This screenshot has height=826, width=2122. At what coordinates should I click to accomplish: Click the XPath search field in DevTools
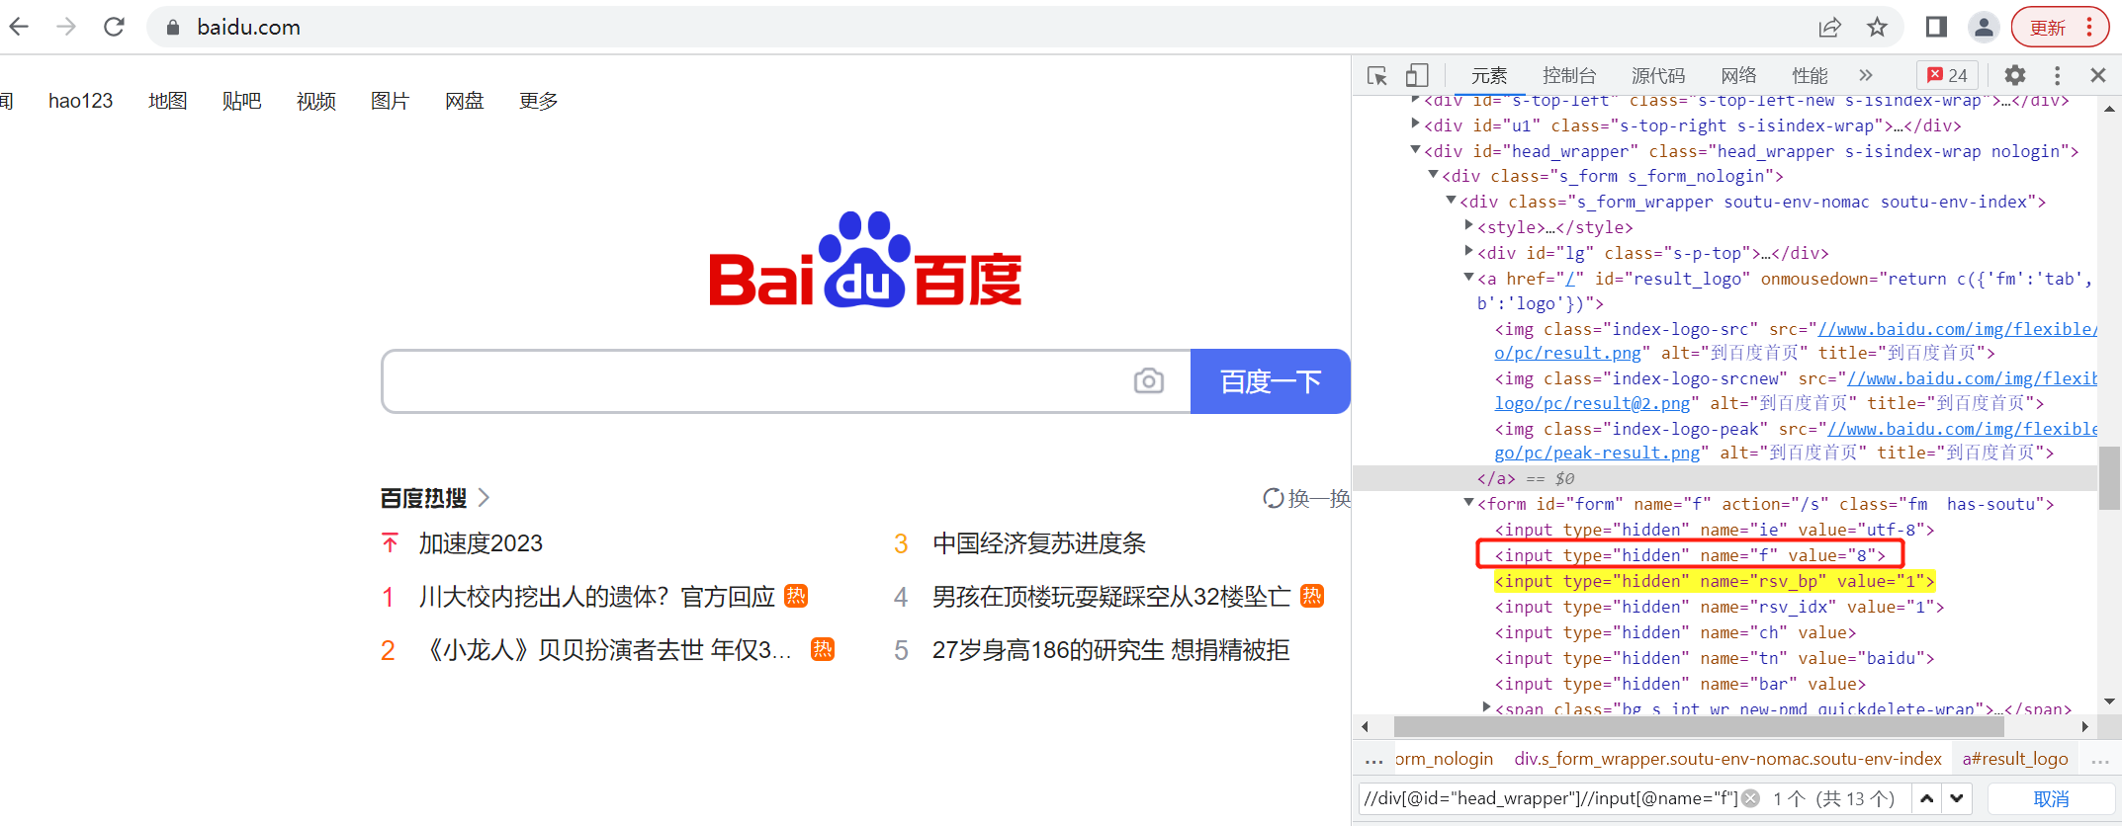[x=1549, y=798]
